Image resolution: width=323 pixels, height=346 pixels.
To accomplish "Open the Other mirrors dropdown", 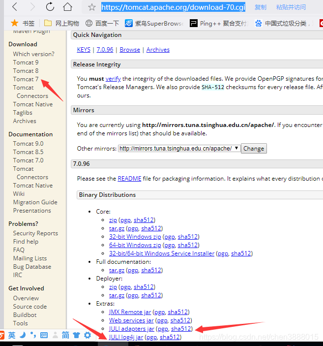I will click(179, 148).
